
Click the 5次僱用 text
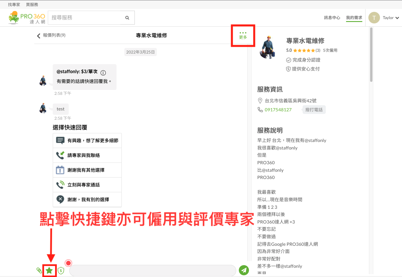point(330,50)
